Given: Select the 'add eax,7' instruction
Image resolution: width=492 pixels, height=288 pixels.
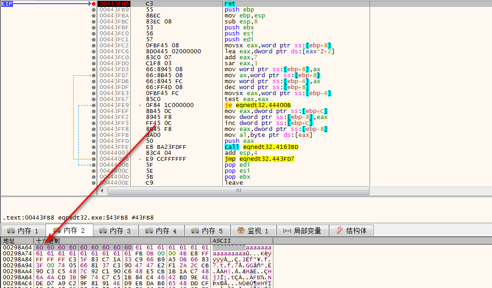Looking at the screenshot, I should (241, 57).
